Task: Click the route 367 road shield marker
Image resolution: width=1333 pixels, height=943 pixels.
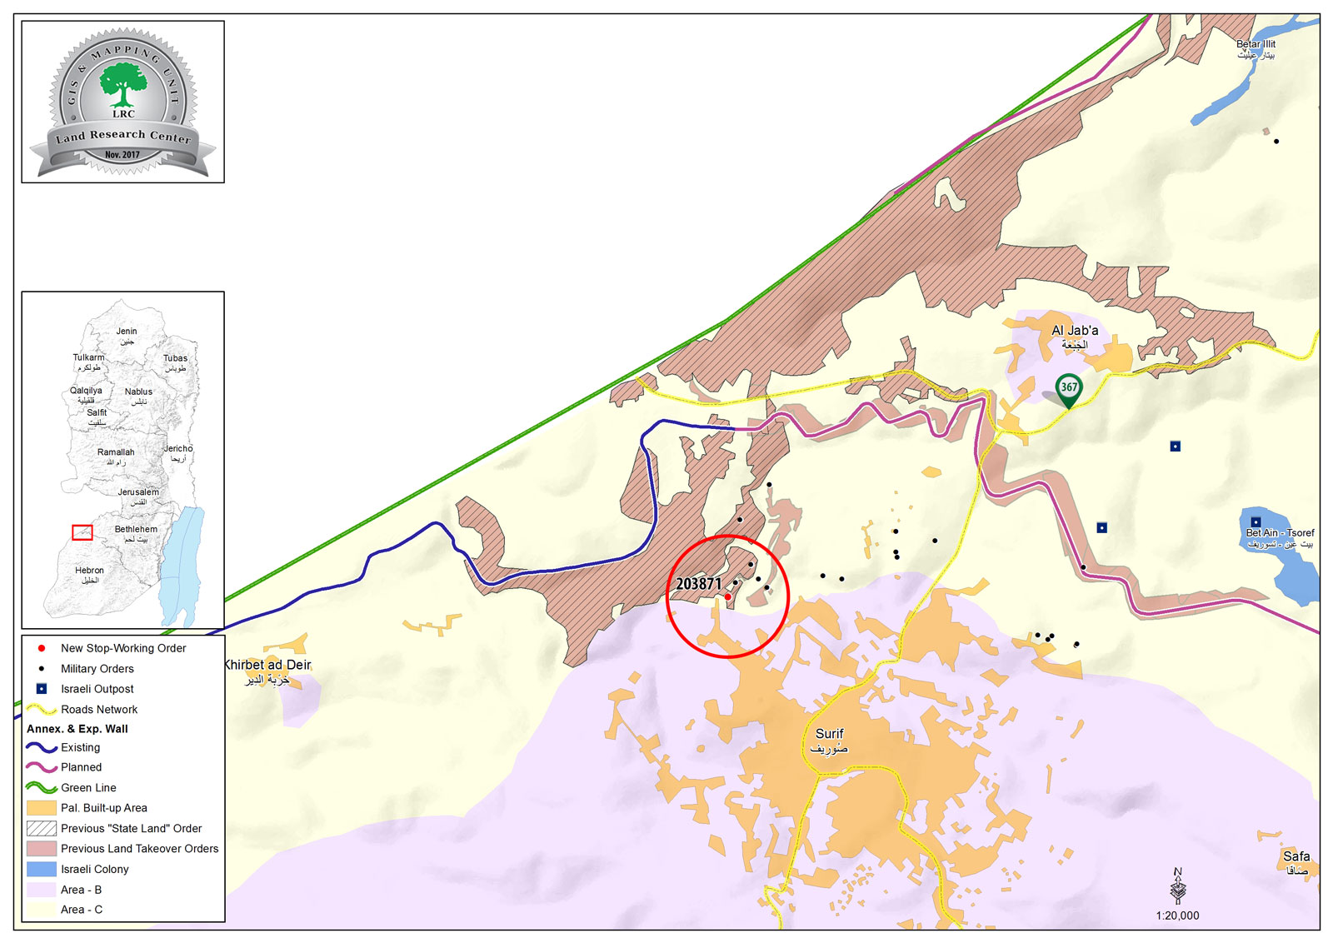Action: click(x=1071, y=387)
